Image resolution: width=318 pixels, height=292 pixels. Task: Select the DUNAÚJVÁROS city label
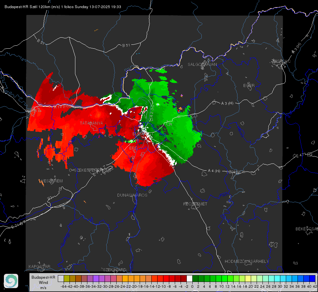click(132, 195)
